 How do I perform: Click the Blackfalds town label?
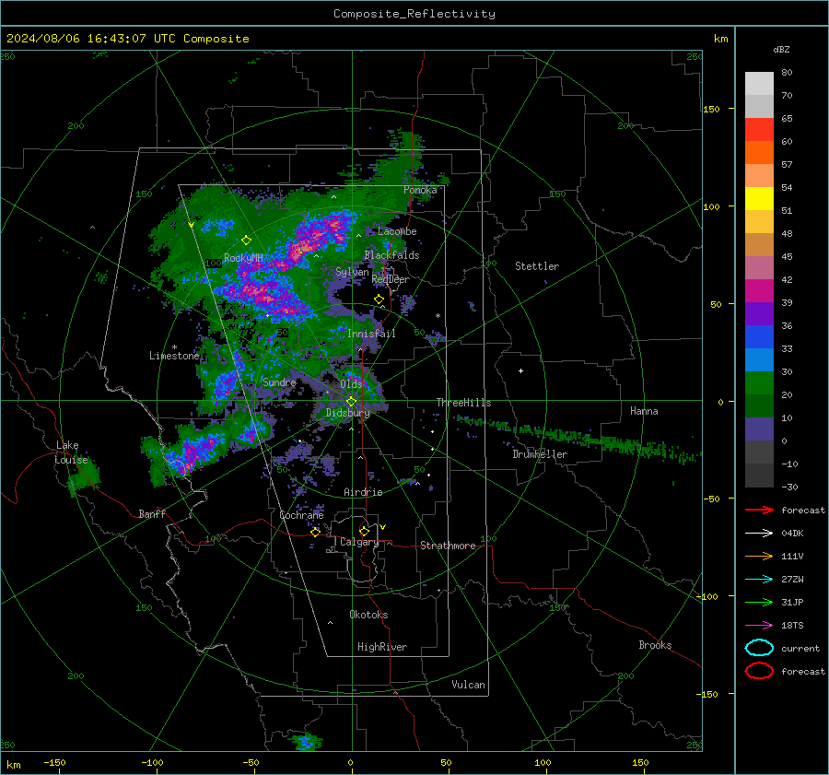391,255
